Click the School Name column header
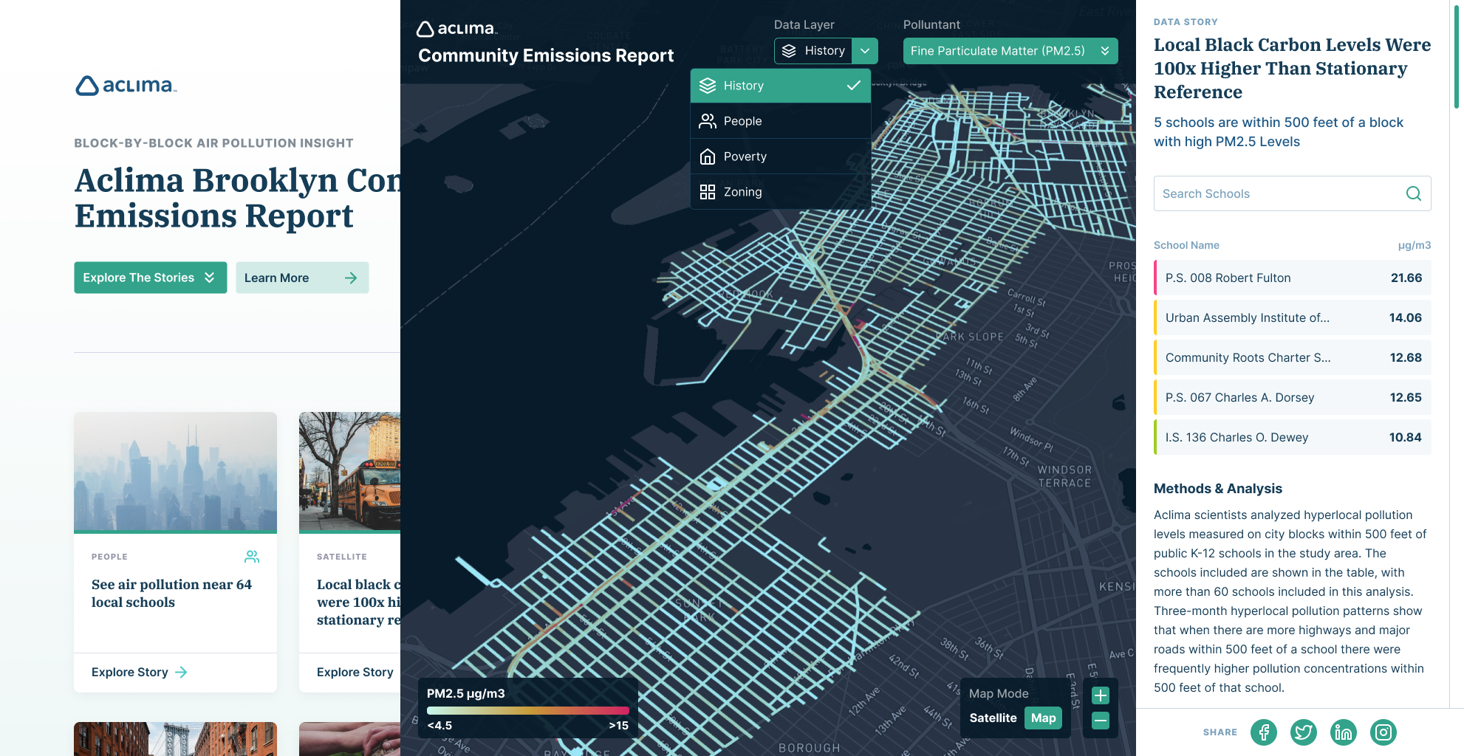1464x756 pixels. [1186, 245]
